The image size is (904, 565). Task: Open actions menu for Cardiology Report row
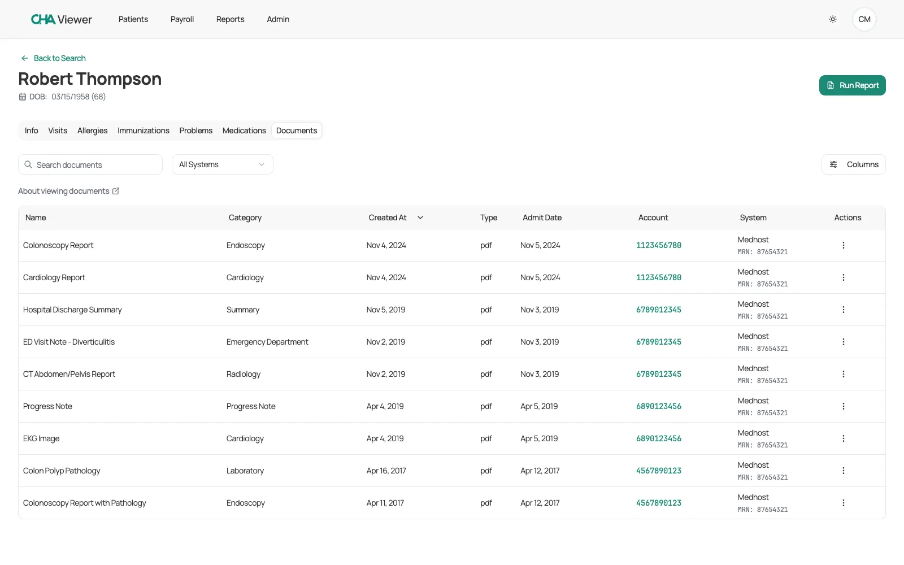point(844,277)
